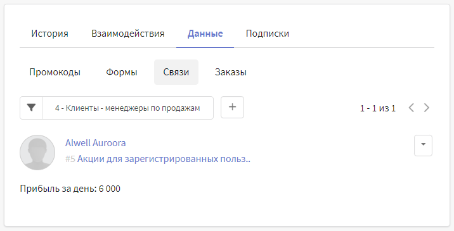Select the Связи sub-tab
Screen dimensions: 454x231
tap(176, 72)
